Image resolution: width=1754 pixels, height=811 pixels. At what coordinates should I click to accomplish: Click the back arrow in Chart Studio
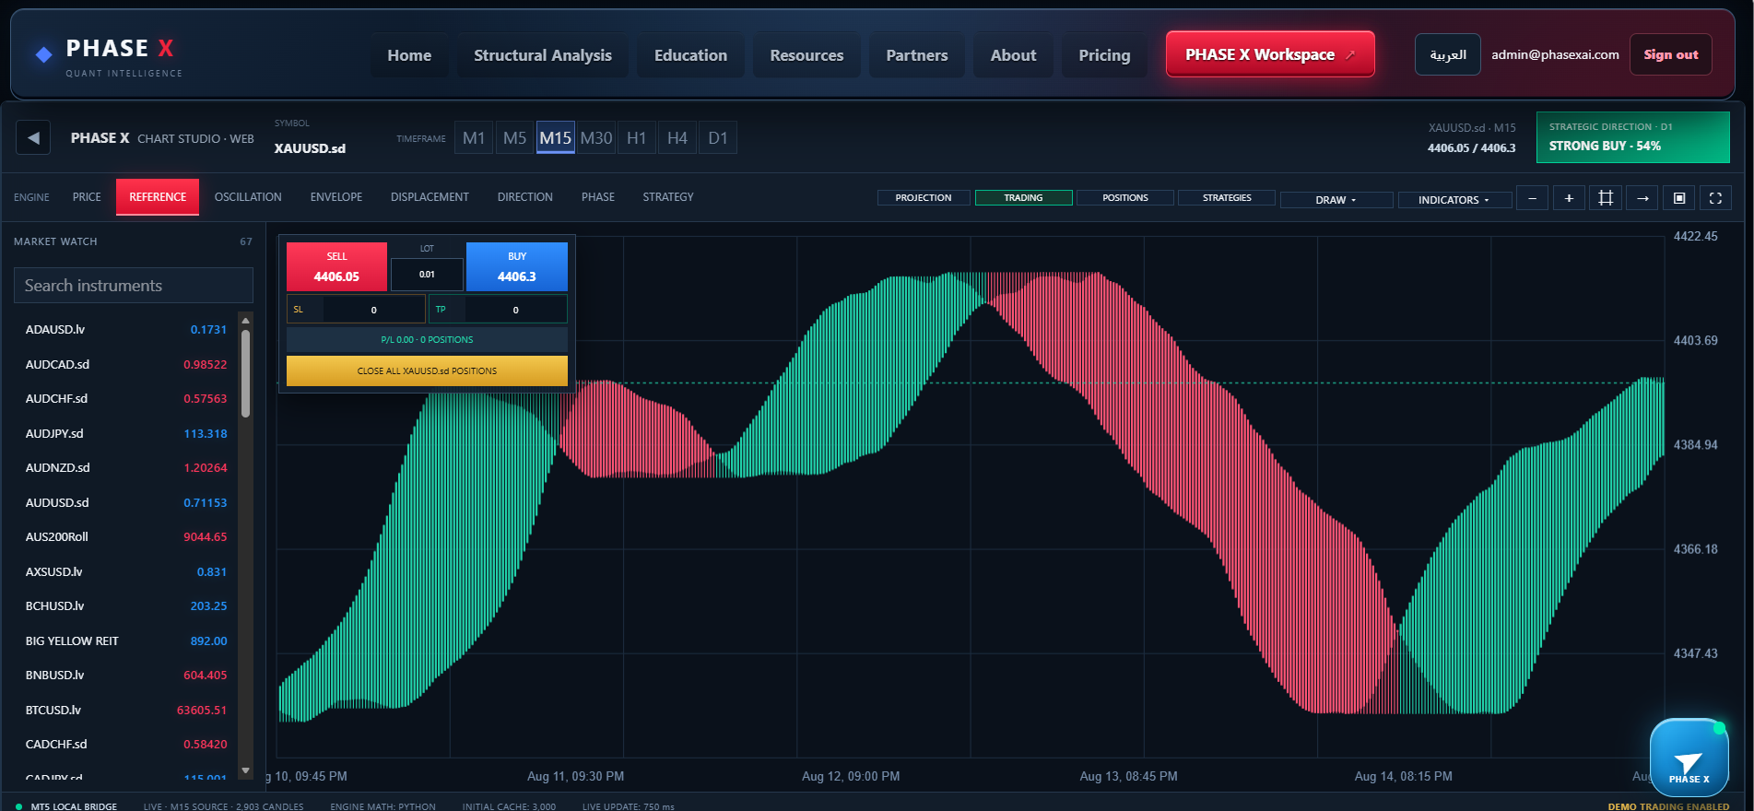[33, 138]
